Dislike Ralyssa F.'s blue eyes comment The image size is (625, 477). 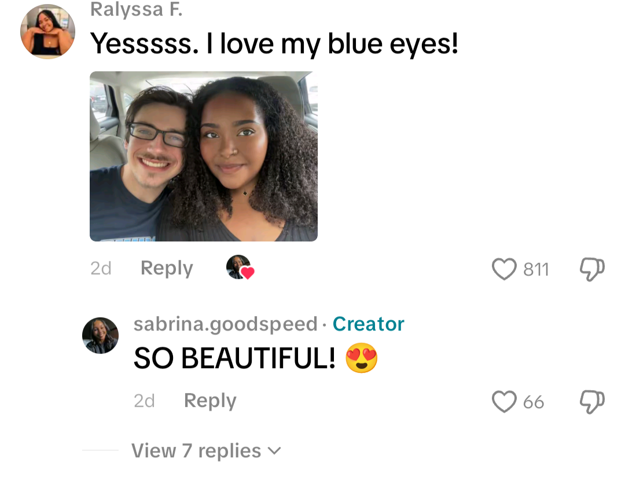pos(593,269)
